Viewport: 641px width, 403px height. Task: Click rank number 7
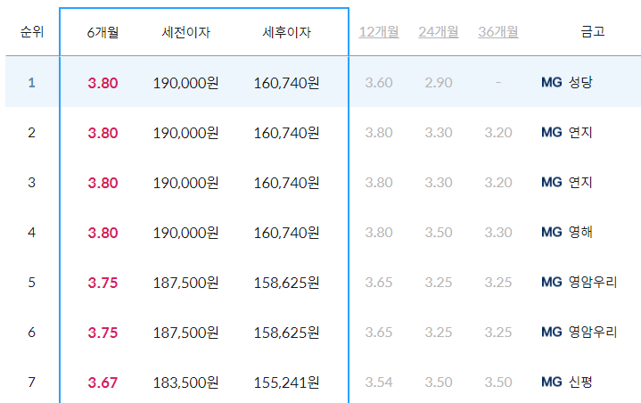pyautogui.click(x=31, y=382)
